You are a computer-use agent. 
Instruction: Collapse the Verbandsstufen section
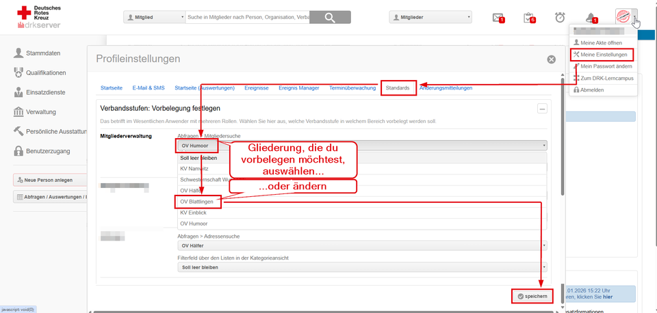(542, 108)
